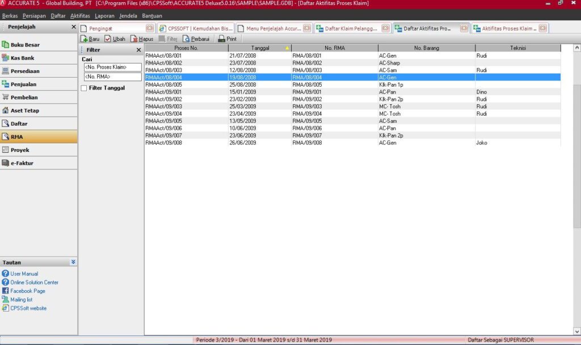Close the Filter panel
Screen dimensions: 581x345
point(138,50)
